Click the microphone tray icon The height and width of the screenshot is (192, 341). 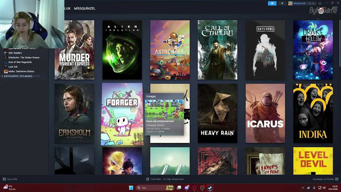(x=314, y=188)
